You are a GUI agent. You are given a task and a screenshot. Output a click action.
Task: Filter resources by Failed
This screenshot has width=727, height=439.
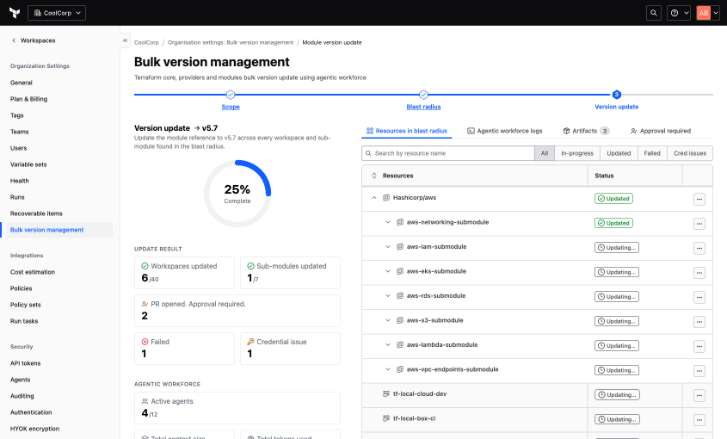click(652, 153)
